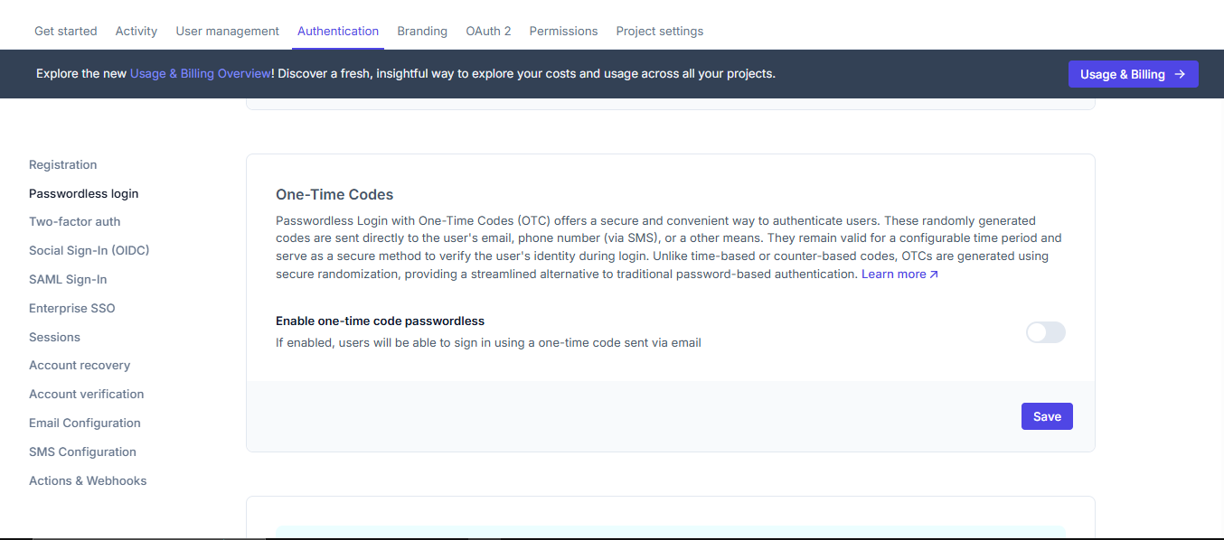Open Account recovery settings
The height and width of the screenshot is (540, 1224).
click(x=79, y=365)
